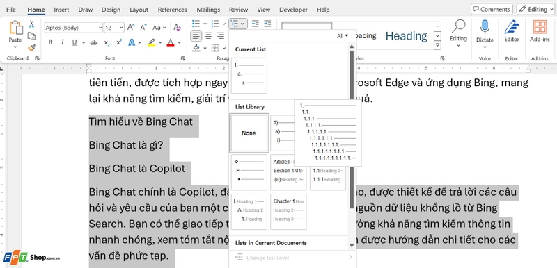557x268 pixels.
Task: Select the Format Painter brush
Action: pos(31,47)
